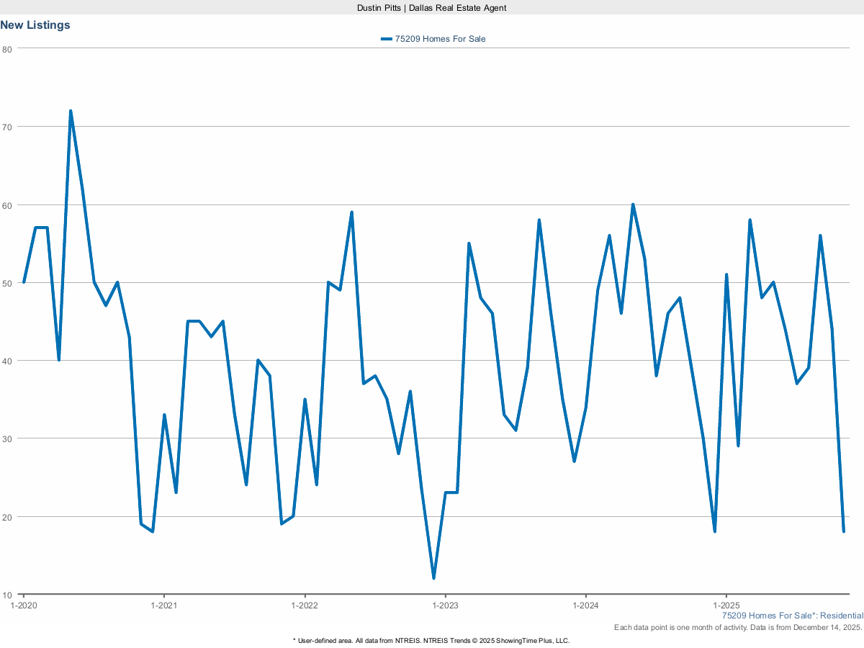Screen dimensions: 864x648
Task: Click the blue legend line swatch
Action: (386, 39)
